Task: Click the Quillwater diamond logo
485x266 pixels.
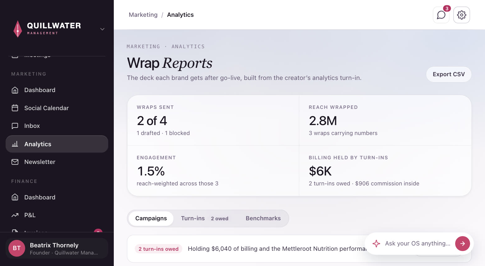Action: 18,29
